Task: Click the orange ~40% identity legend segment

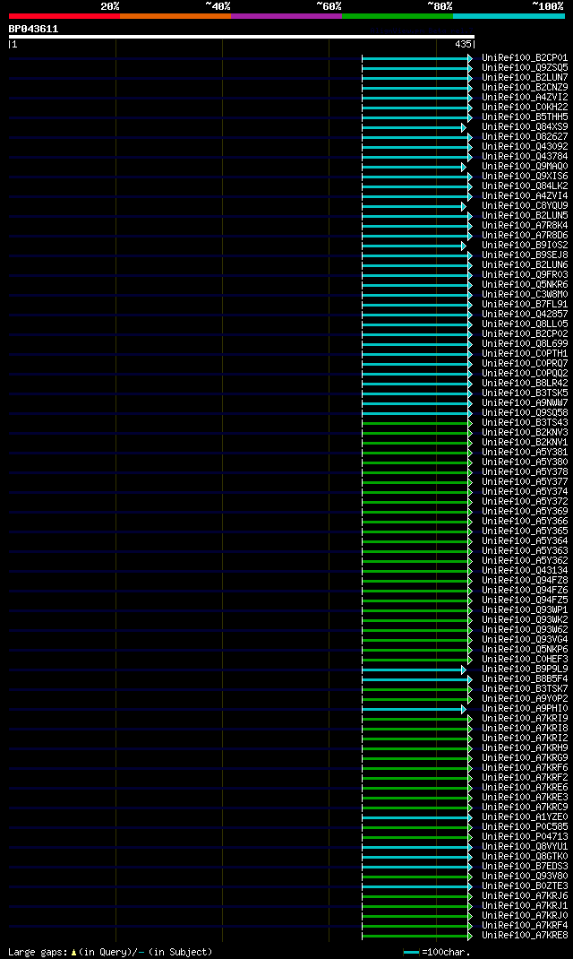Action: [175, 16]
